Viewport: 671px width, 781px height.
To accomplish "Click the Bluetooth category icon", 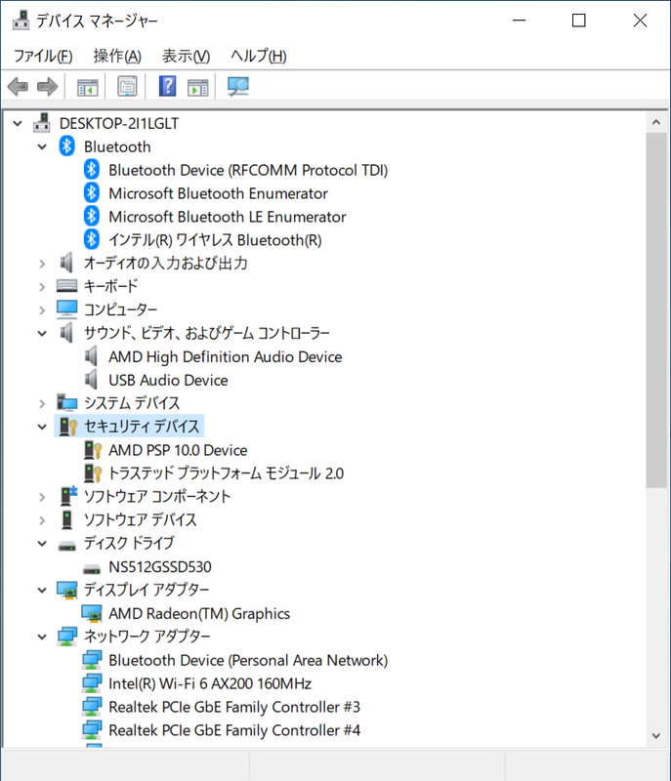I will pos(66,146).
